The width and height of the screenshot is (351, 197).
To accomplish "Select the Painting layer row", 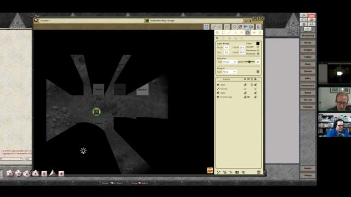I will tap(238, 89).
